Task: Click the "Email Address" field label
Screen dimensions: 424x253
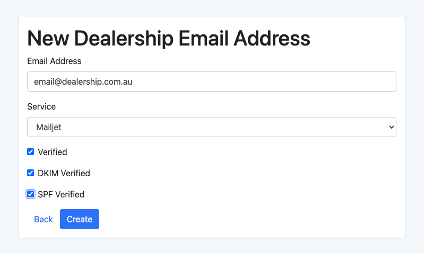Action: click(x=54, y=61)
